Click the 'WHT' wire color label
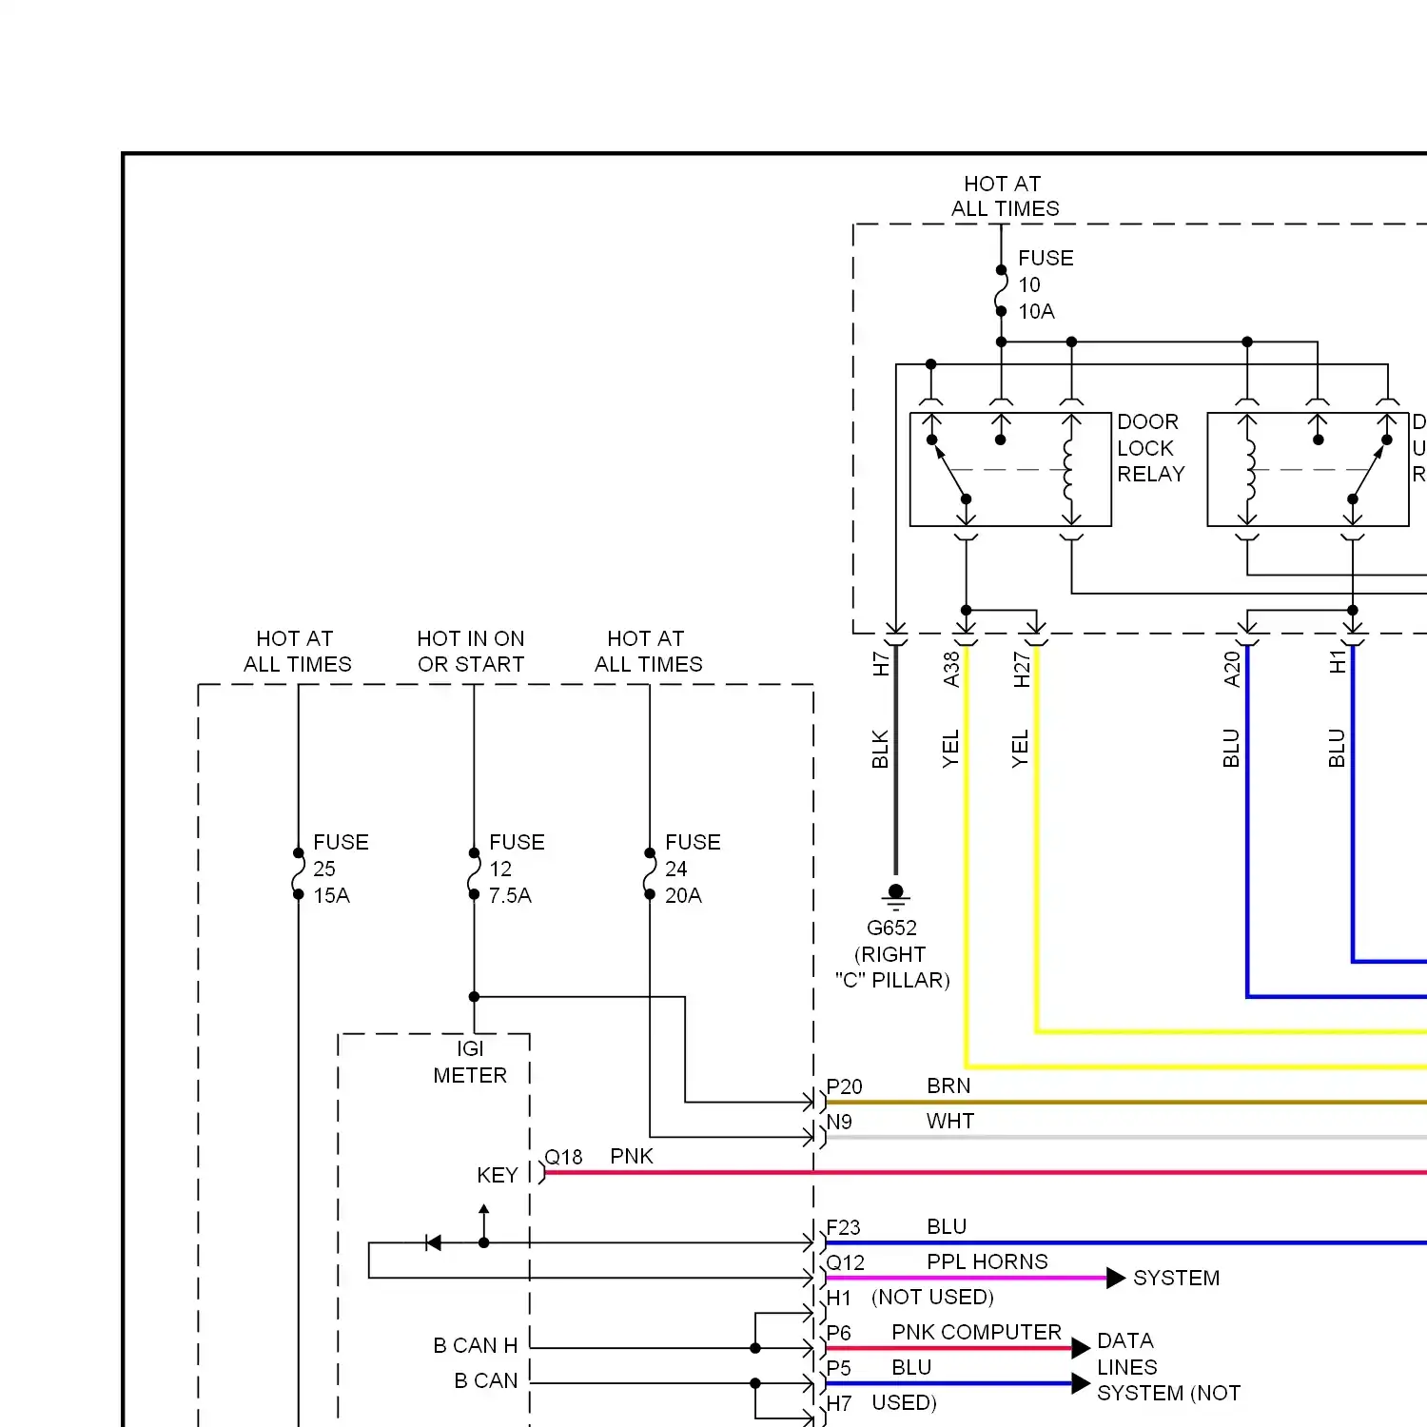 pos(950,1121)
